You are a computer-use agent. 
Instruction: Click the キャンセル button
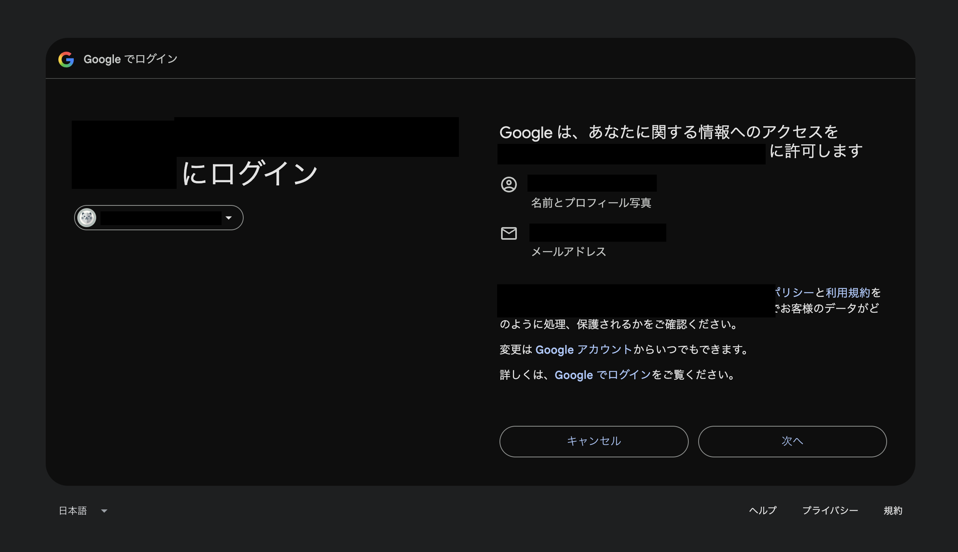click(594, 441)
